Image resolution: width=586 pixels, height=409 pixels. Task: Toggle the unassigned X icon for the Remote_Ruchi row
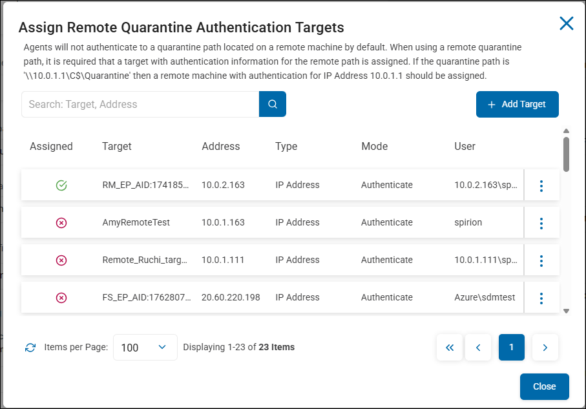(61, 260)
